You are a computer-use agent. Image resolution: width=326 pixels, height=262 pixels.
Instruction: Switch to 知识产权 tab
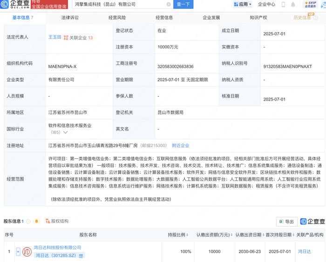(258, 18)
